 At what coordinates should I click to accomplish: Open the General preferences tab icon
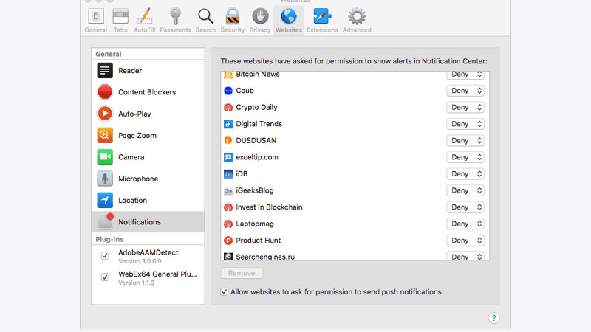96,16
